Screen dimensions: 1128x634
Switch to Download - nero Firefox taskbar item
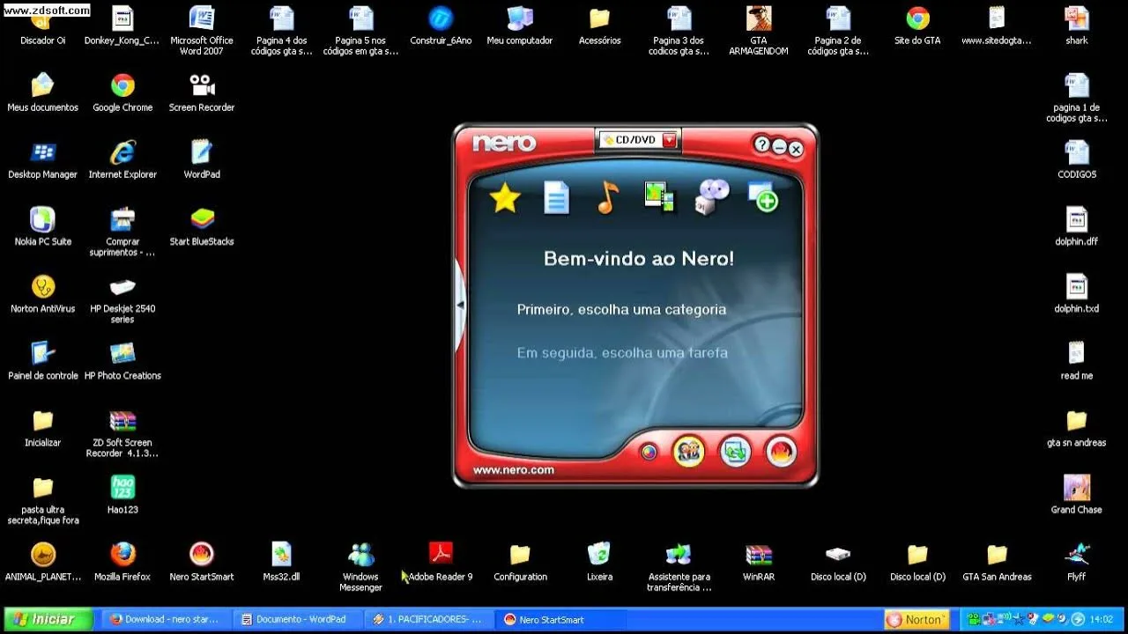click(x=165, y=620)
